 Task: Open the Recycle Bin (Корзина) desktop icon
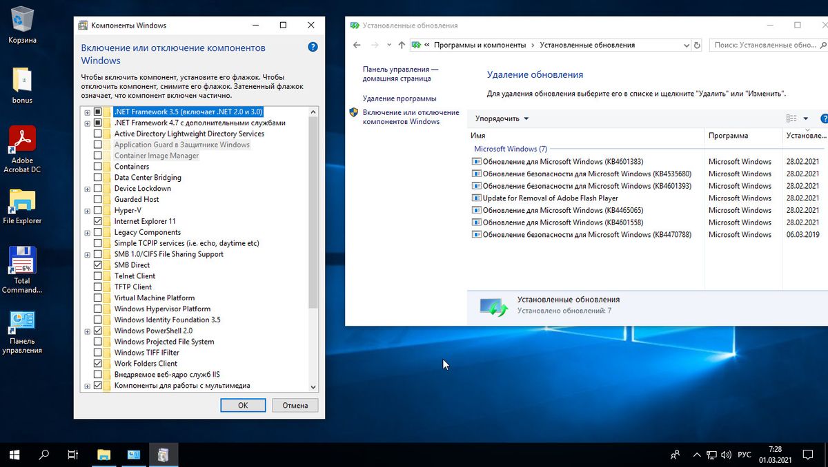(22, 25)
